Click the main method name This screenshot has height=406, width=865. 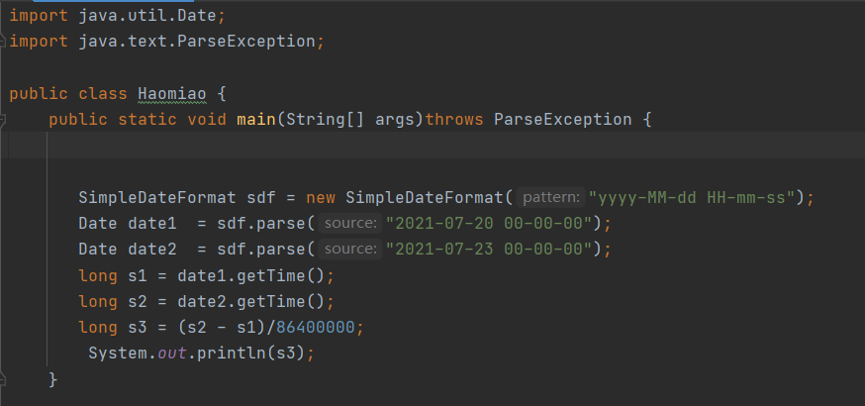pos(256,120)
